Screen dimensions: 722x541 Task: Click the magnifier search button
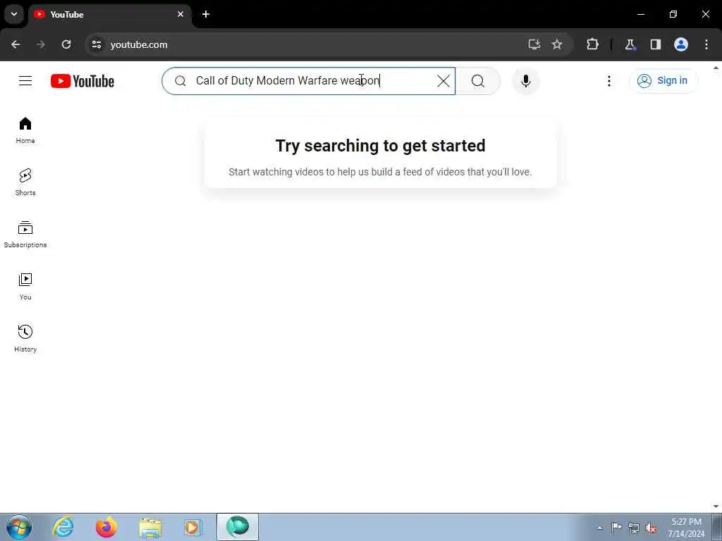coord(478,81)
